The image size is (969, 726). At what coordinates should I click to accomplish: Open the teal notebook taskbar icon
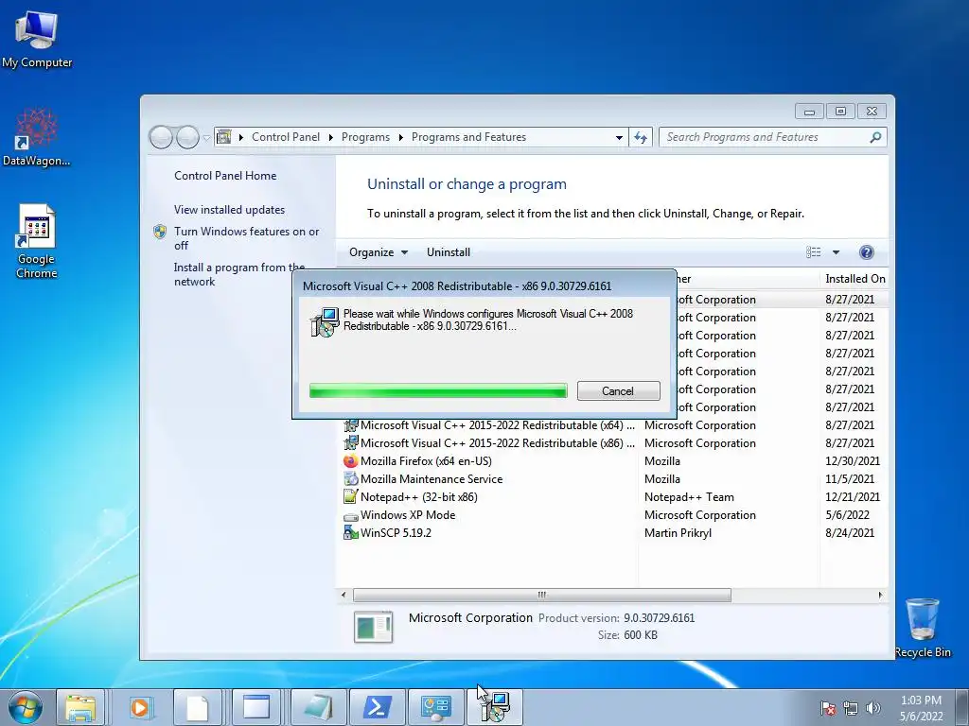(x=319, y=707)
